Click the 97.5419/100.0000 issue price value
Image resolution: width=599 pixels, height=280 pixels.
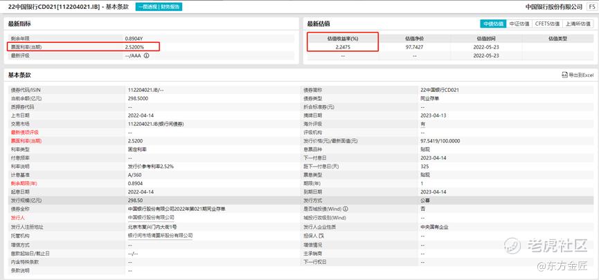[x=440, y=141]
